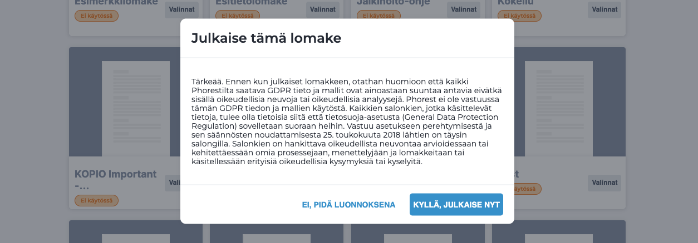Open Valinnat beside KOPIO Important form
698x243 pixels.
175,182
